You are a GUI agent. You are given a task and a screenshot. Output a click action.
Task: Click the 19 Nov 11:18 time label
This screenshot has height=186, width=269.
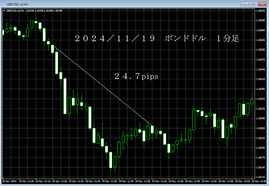coord(60,181)
